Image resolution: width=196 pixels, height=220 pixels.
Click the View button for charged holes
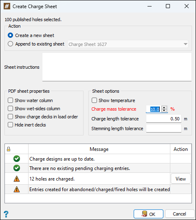click(x=181, y=179)
